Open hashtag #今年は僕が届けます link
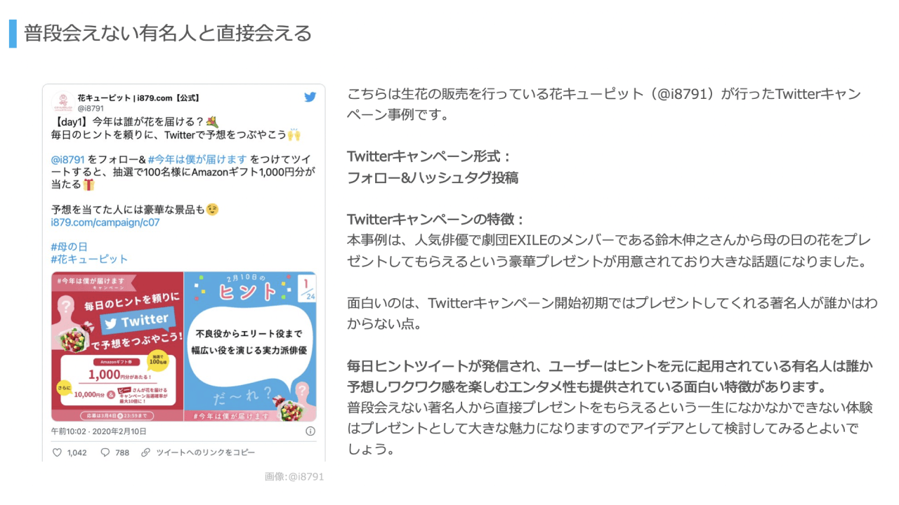The width and height of the screenshot is (899, 505). coord(198,159)
